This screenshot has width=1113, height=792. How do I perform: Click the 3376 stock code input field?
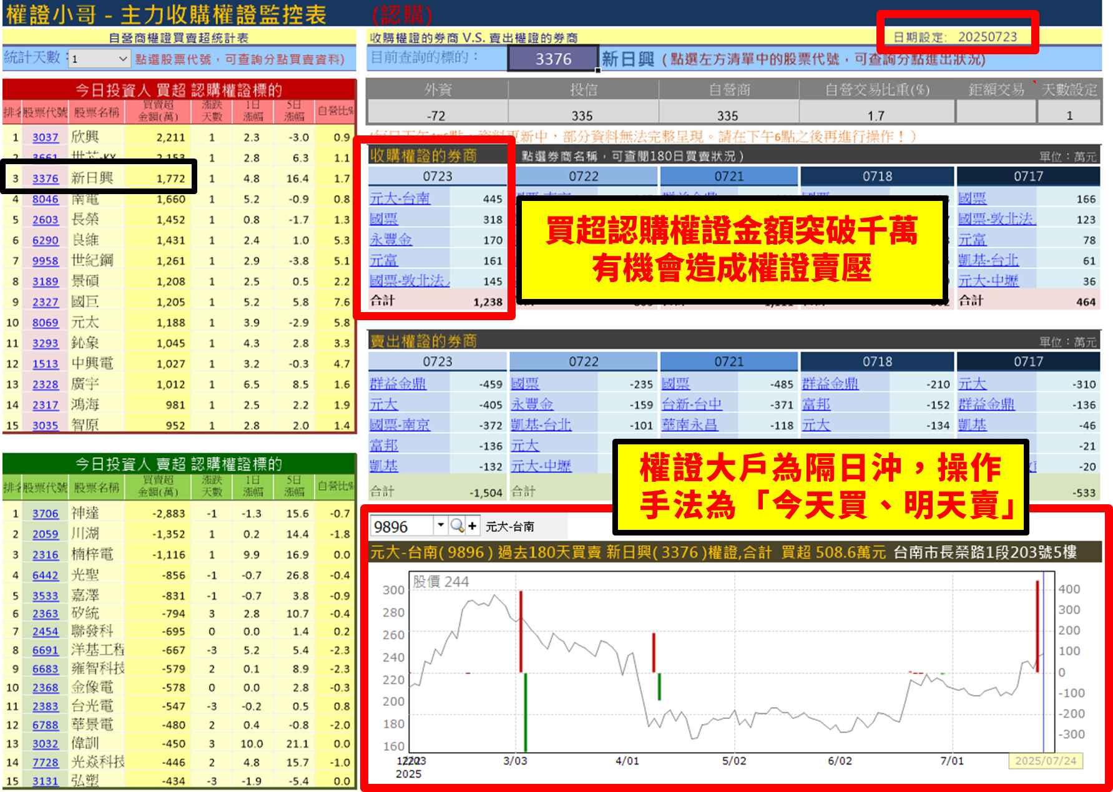553,59
